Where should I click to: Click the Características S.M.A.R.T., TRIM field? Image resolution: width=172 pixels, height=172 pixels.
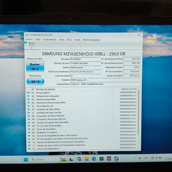105,84
